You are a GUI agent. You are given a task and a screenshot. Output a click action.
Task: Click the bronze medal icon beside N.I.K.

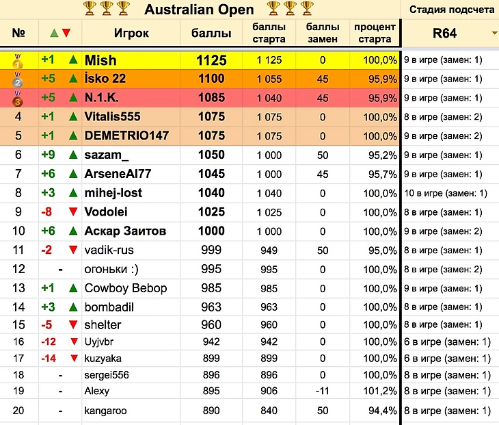(x=18, y=99)
